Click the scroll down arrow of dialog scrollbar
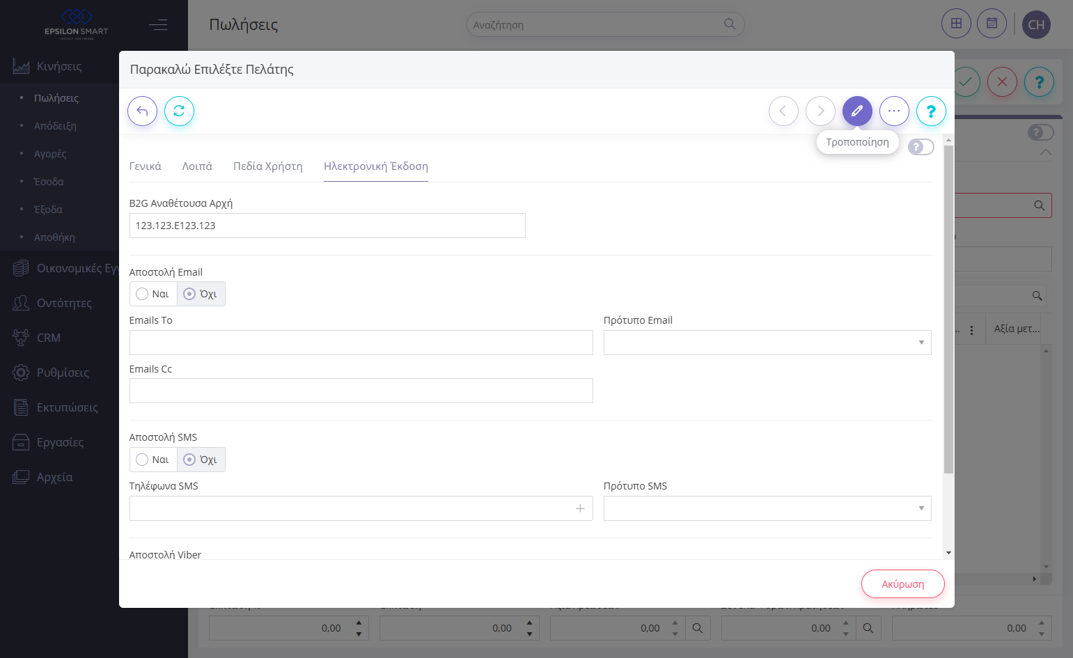This screenshot has height=658, width=1073. [x=948, y=553]
